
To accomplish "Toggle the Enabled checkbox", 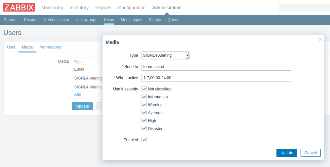I will point(144,140).
